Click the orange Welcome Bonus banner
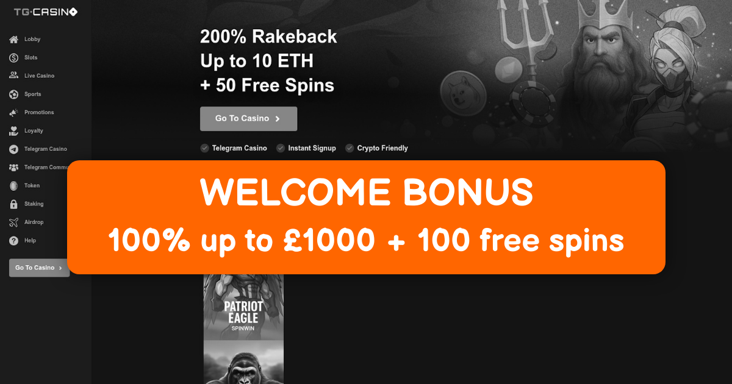This screenshot has width=732, height=384. [x=366, y=217]
